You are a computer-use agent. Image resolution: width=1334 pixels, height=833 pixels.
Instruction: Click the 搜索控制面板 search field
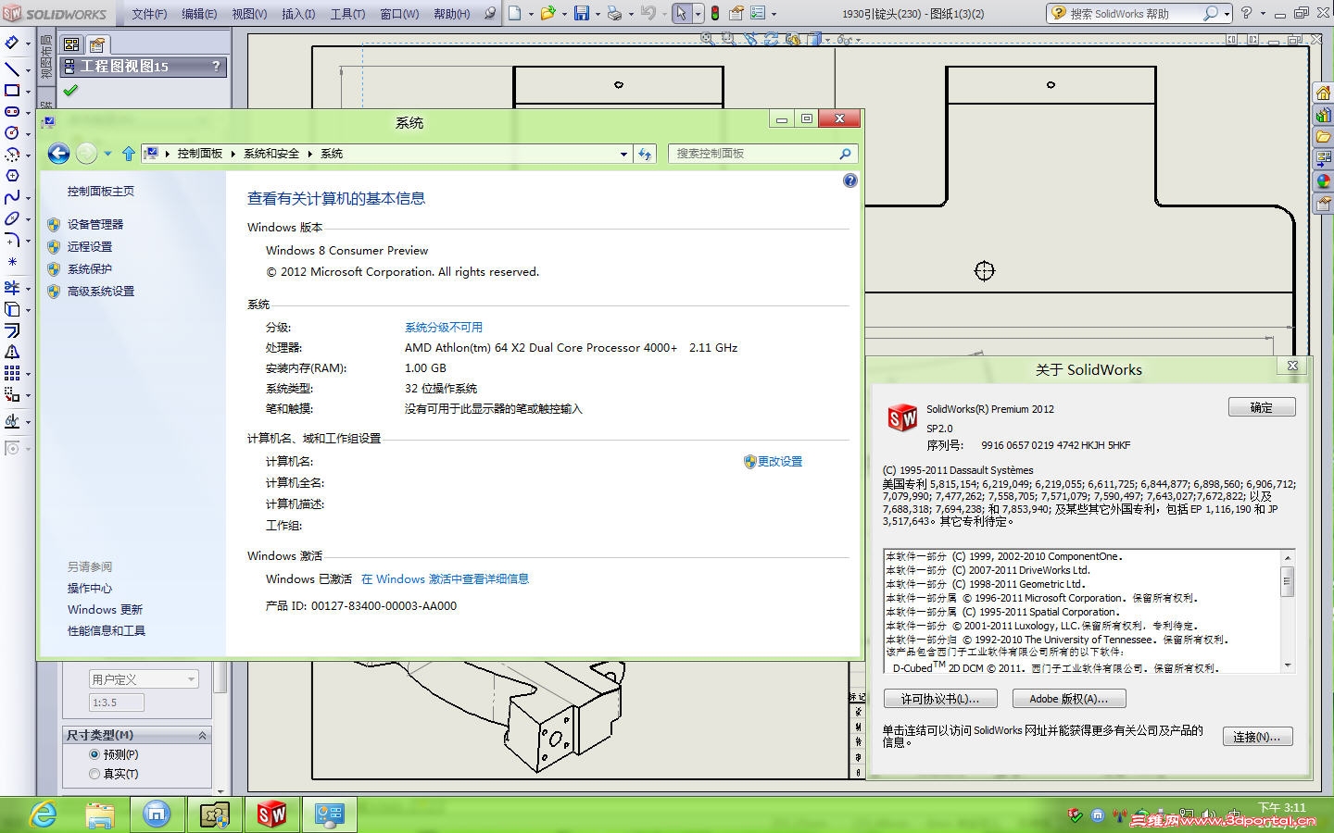coord(762,154)
